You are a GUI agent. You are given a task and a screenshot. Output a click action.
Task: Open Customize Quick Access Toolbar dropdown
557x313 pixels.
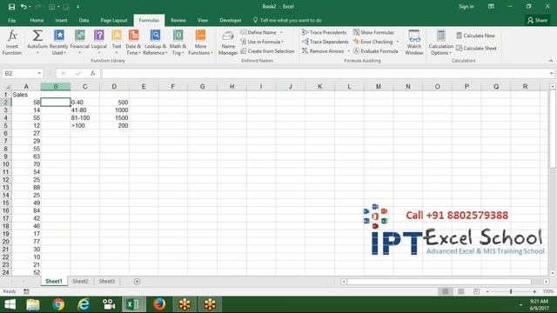pos(77,6)
